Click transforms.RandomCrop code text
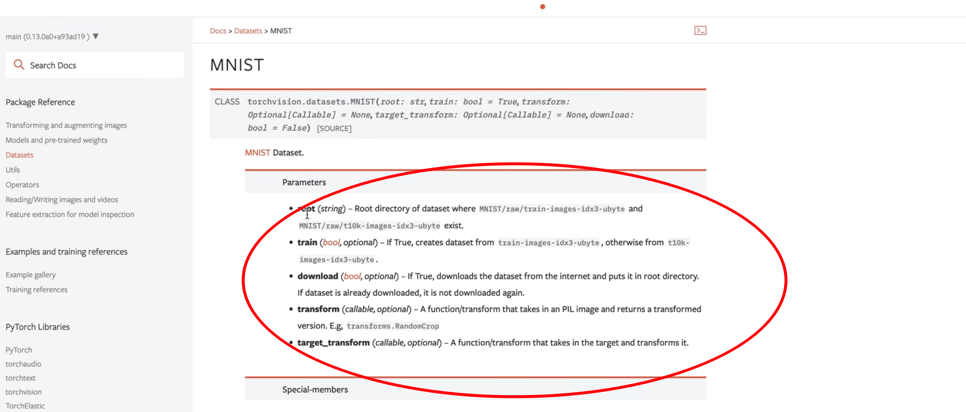Viewport: 966px width, 412px height. 393,326
